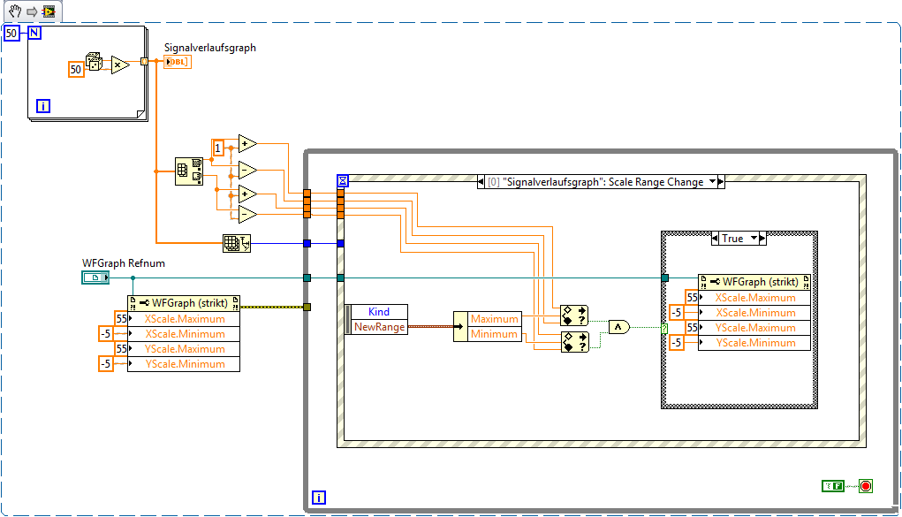Click the For Loop iteration terminal i
Viewport: 902px width, 517px height.
coord(43,106)
